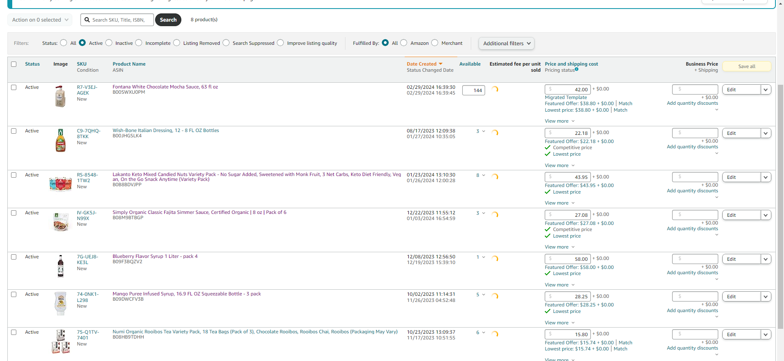The image size is (784, 361).
Task: Select Improve listing quality filter
Action: point(281,43)
